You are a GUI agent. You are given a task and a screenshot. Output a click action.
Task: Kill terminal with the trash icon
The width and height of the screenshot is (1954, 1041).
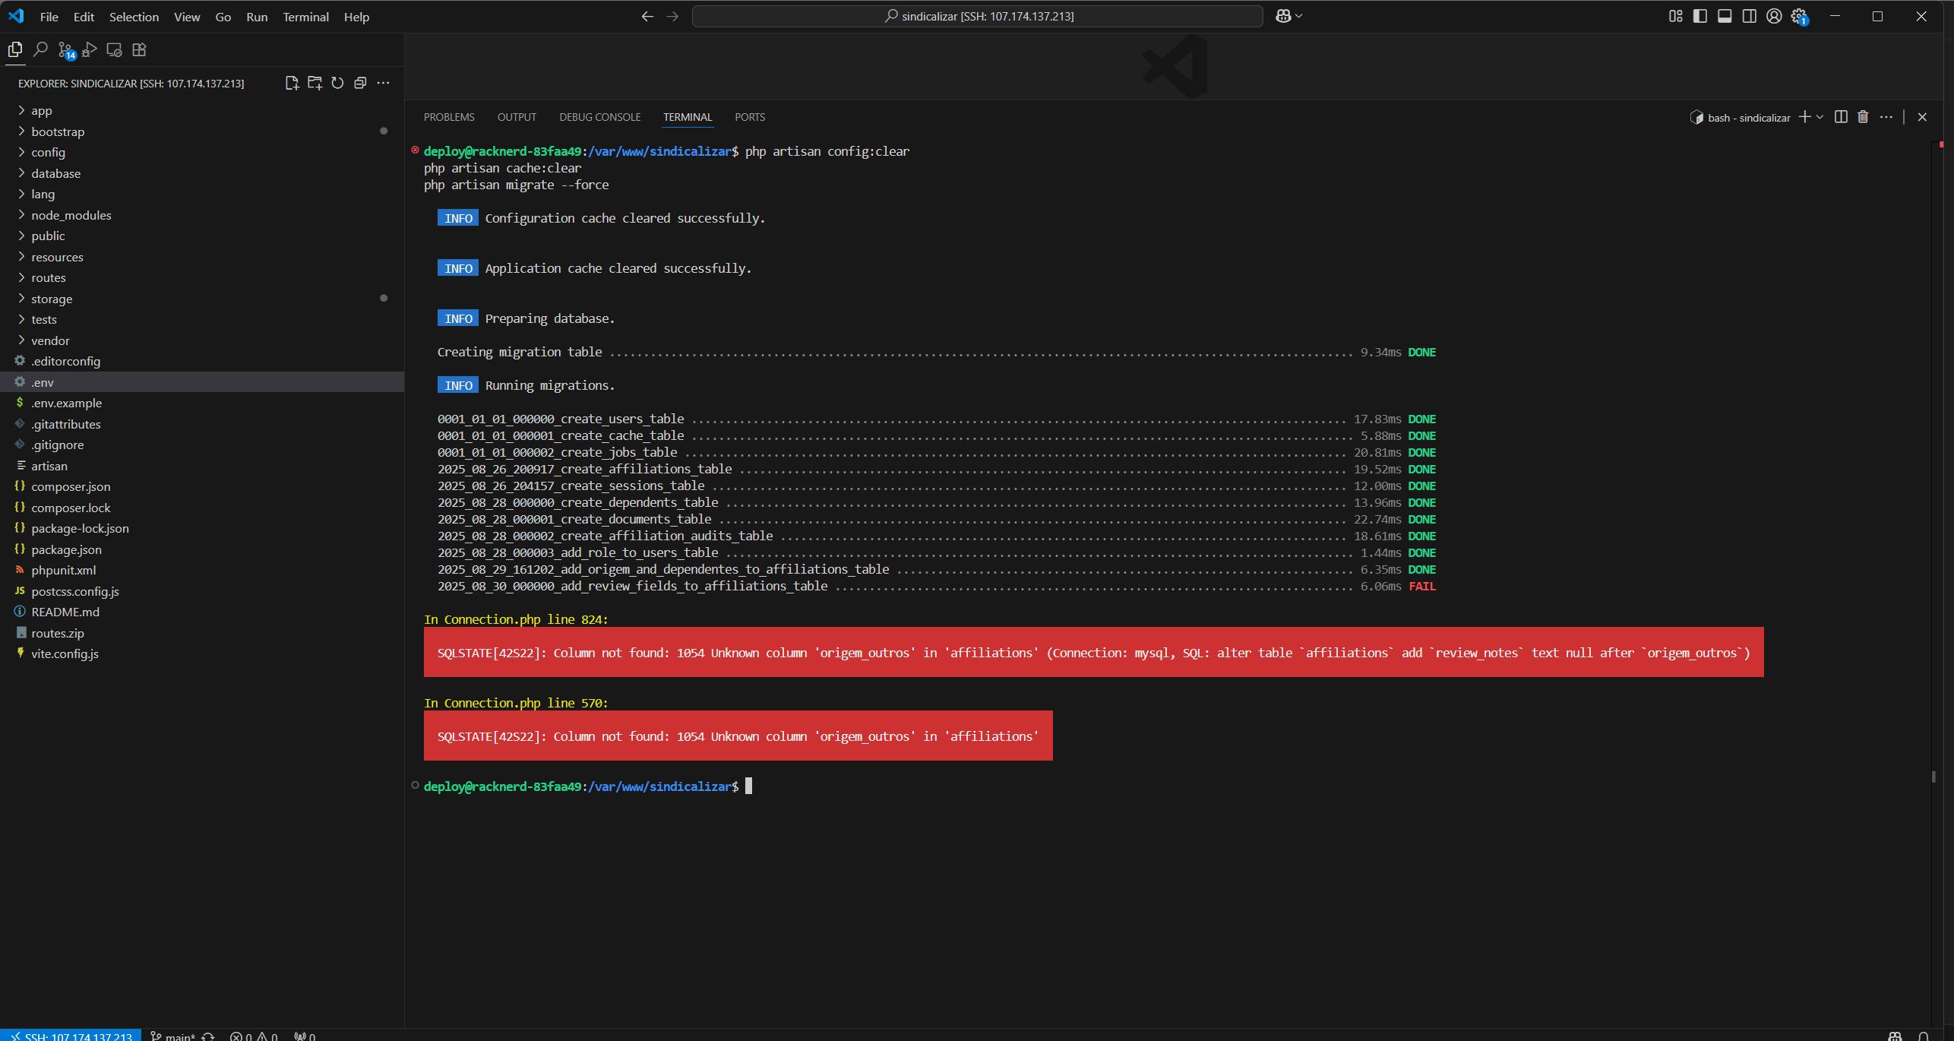tap(1863, 117)
